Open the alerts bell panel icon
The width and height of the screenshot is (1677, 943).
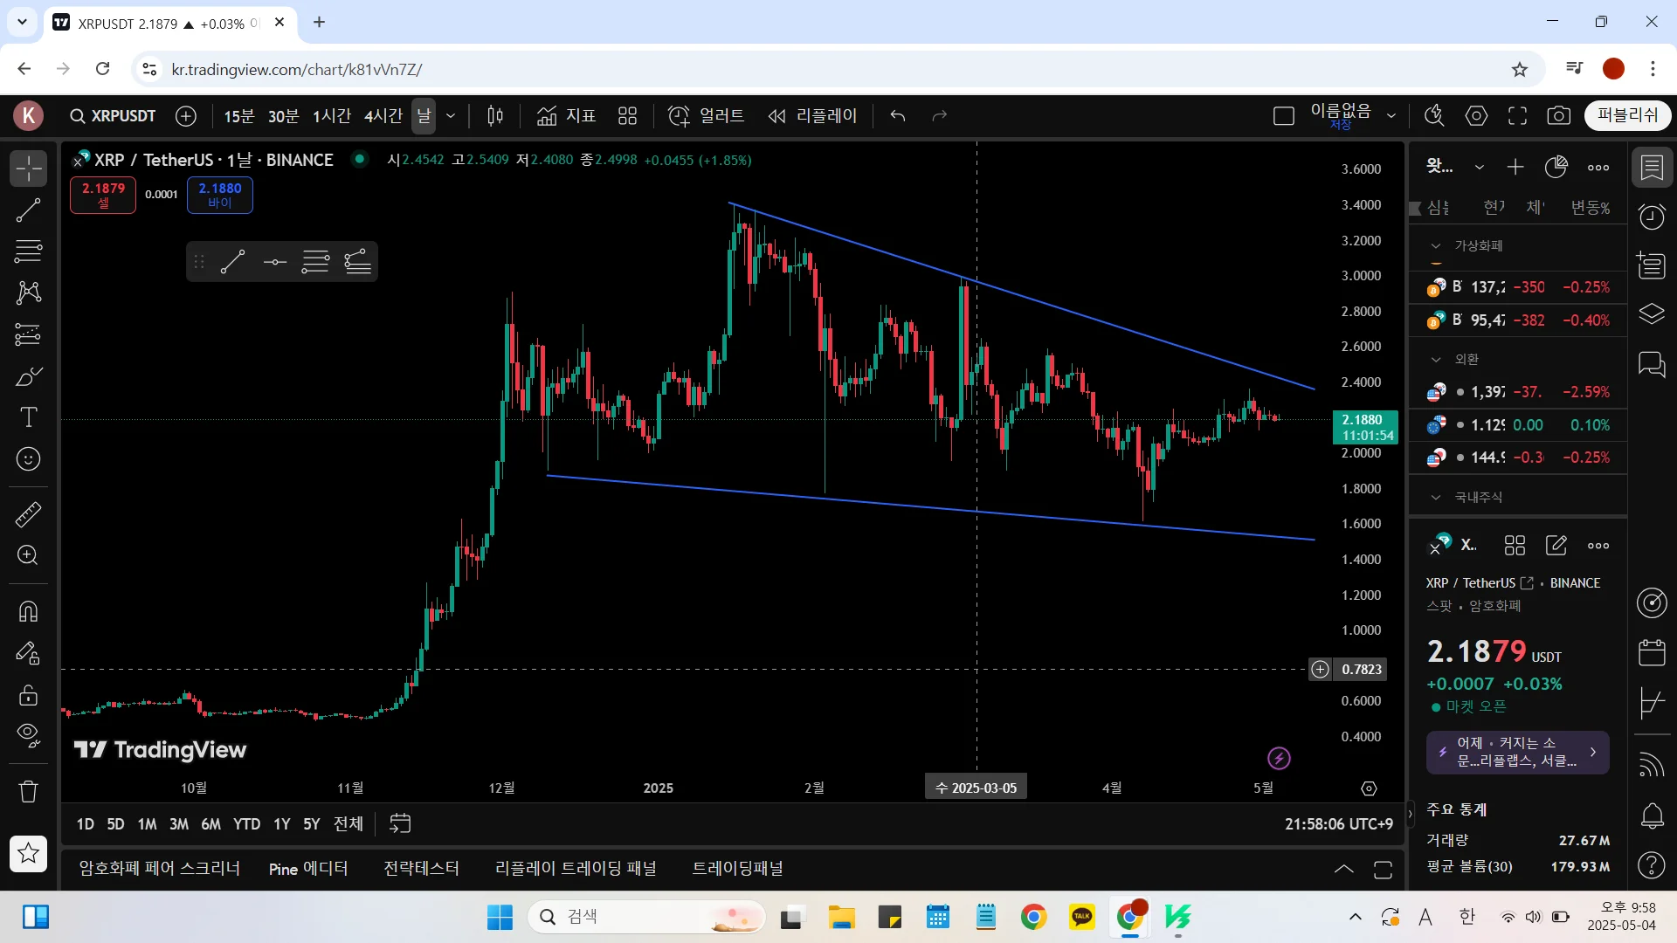click(x=1652, y=816)
